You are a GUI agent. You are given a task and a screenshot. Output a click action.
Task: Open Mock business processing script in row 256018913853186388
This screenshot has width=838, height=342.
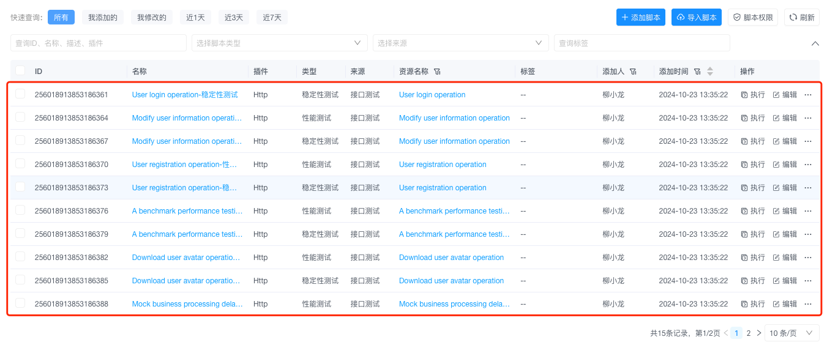pos(187,304)
